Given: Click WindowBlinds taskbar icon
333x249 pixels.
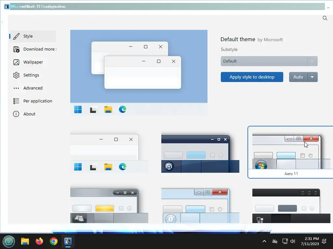Looking at the screenshot, I should click(68, 241).
